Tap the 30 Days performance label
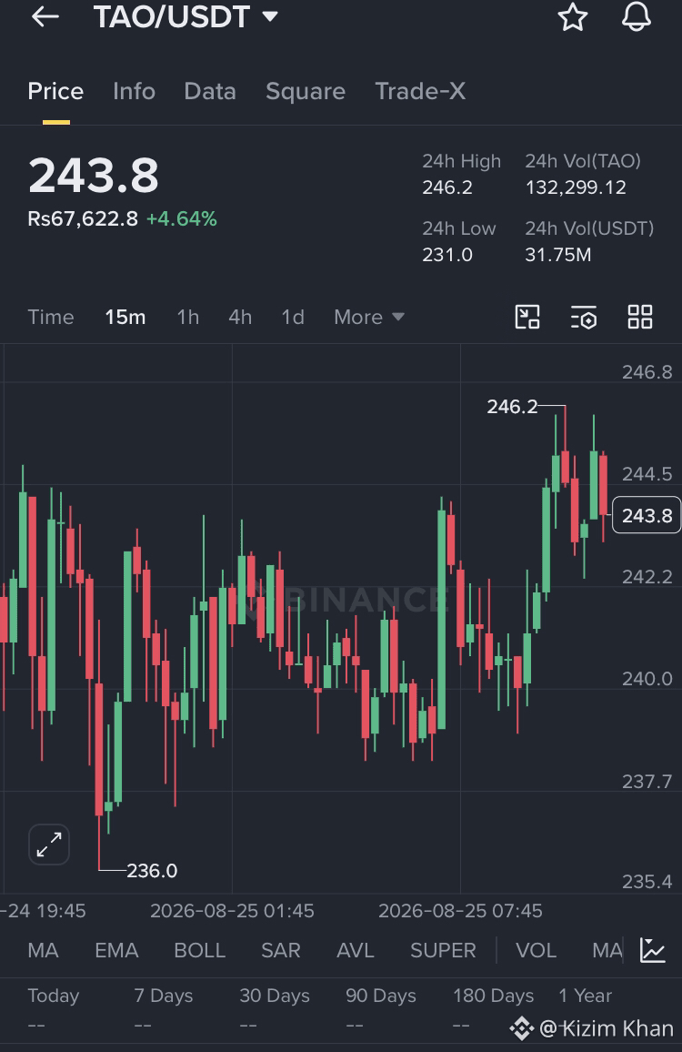This screenshot has height=1052, width=682. pos(275,996)
